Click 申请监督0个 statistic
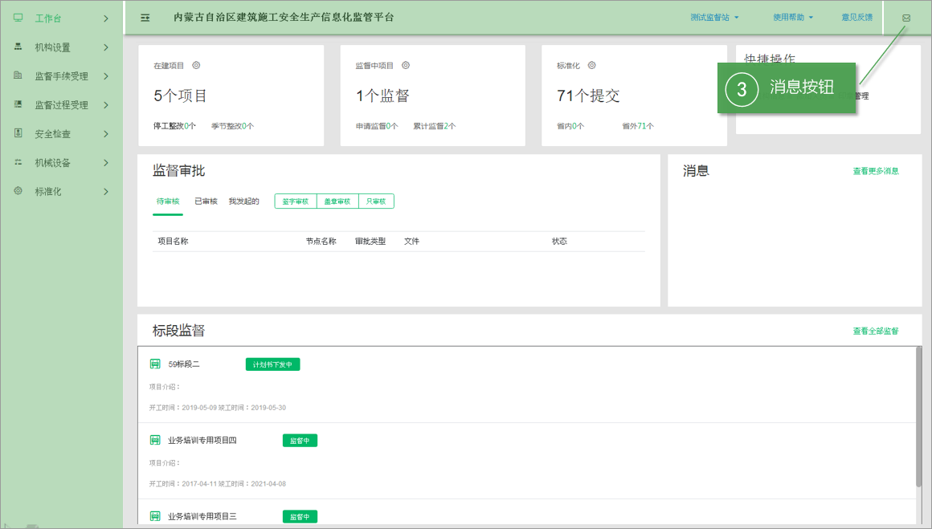The width and height of the screenshot is (932, 529). [x=377, y=126]
